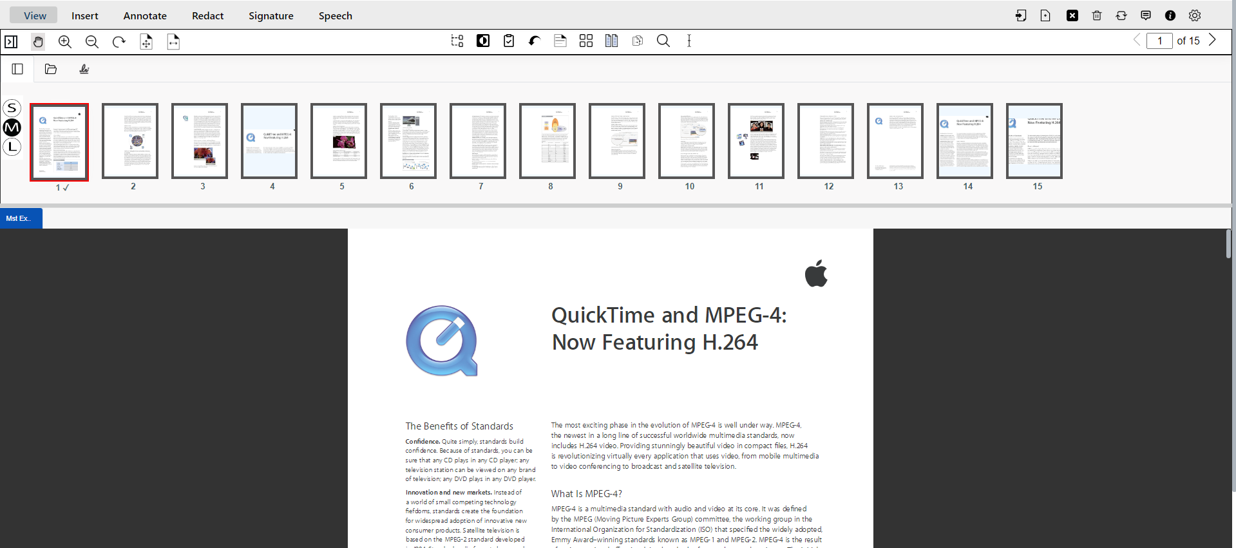Click the trash delete icon
The image size is (1236, 548).
1097,15
